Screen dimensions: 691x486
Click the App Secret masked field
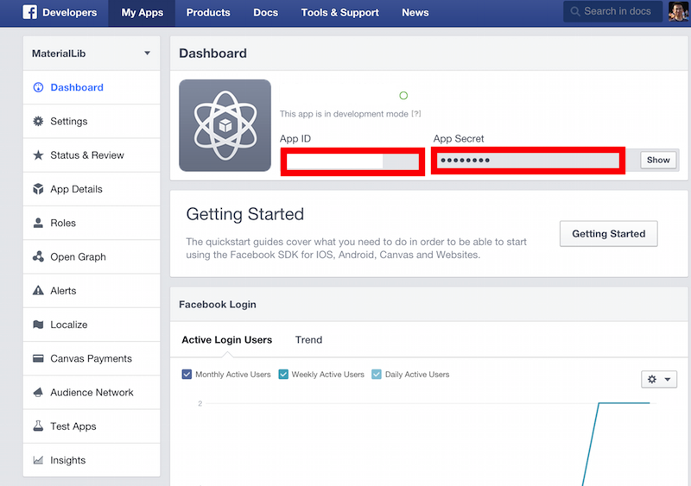pos(528,161)
